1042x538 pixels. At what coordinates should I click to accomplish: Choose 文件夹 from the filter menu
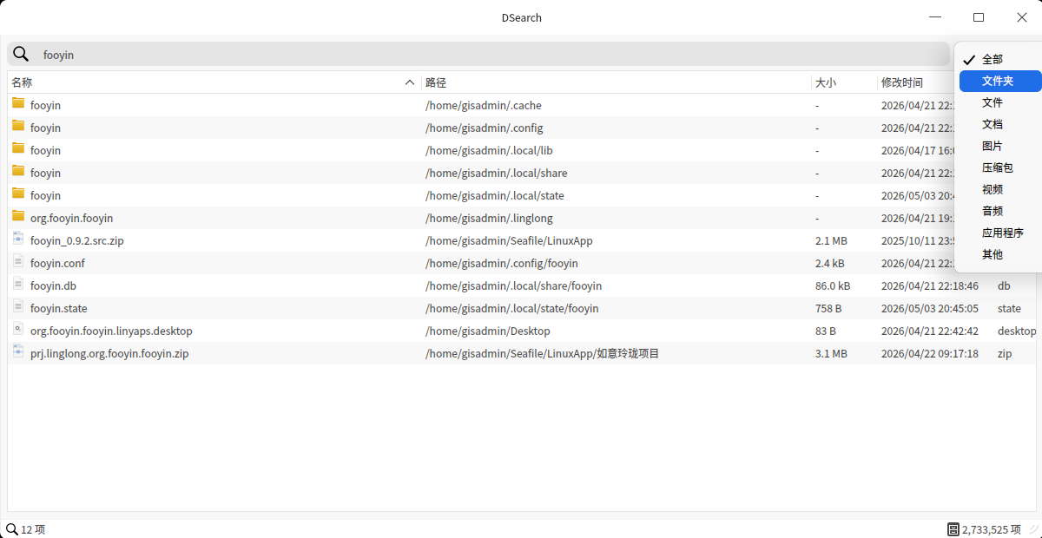click(x=1000, y=81)
